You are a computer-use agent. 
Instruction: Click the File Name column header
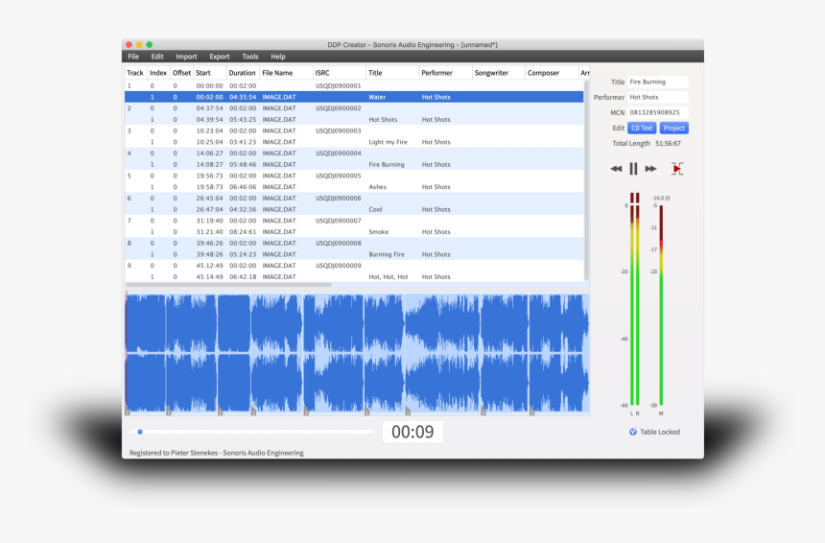tap(286, 73)
